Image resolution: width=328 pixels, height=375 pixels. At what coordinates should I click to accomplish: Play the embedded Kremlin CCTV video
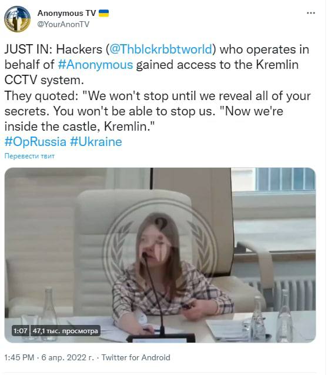pos(160,255)
